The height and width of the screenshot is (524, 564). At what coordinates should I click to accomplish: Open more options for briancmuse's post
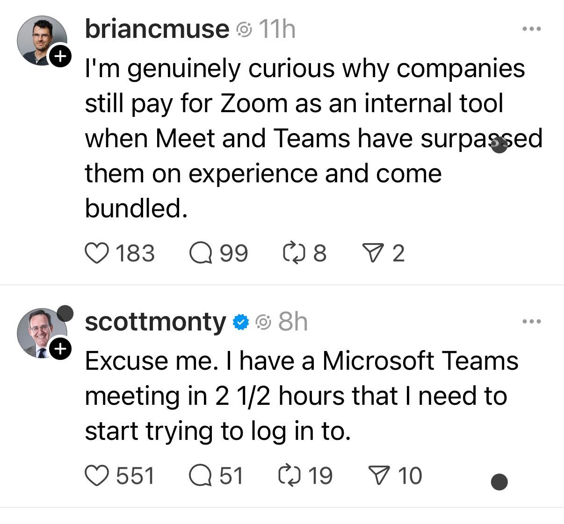(x=532, y=29)
